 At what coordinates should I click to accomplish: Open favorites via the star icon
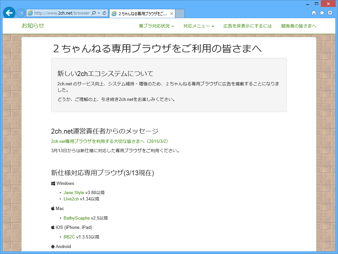pyautogui.click(x=321, y=13)
